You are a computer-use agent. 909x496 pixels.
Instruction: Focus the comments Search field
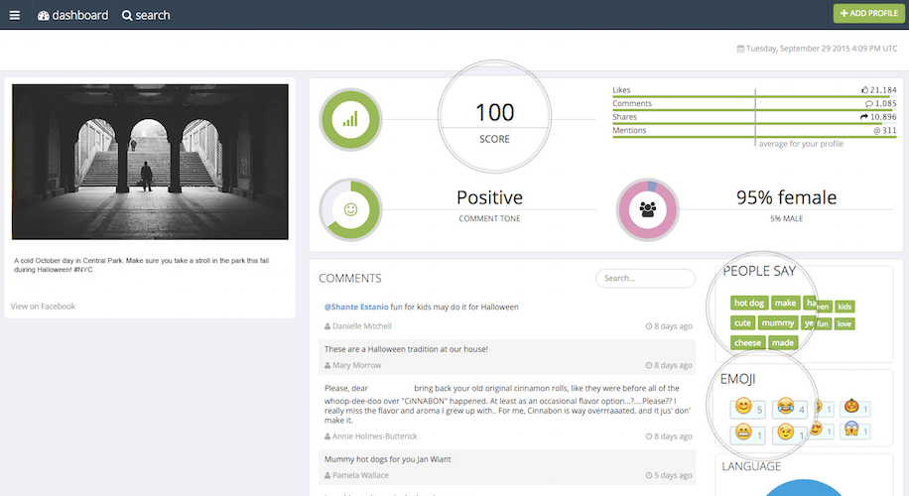coord(645,278)
